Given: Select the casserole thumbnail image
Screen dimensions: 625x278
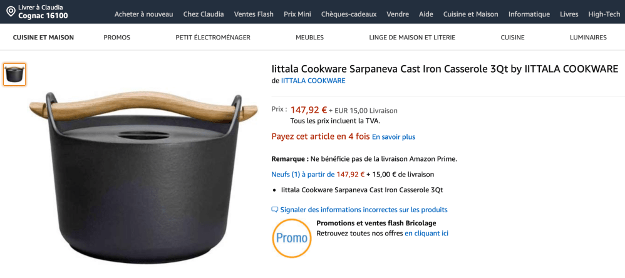Looking at the screenshot, I should point(14,75).
